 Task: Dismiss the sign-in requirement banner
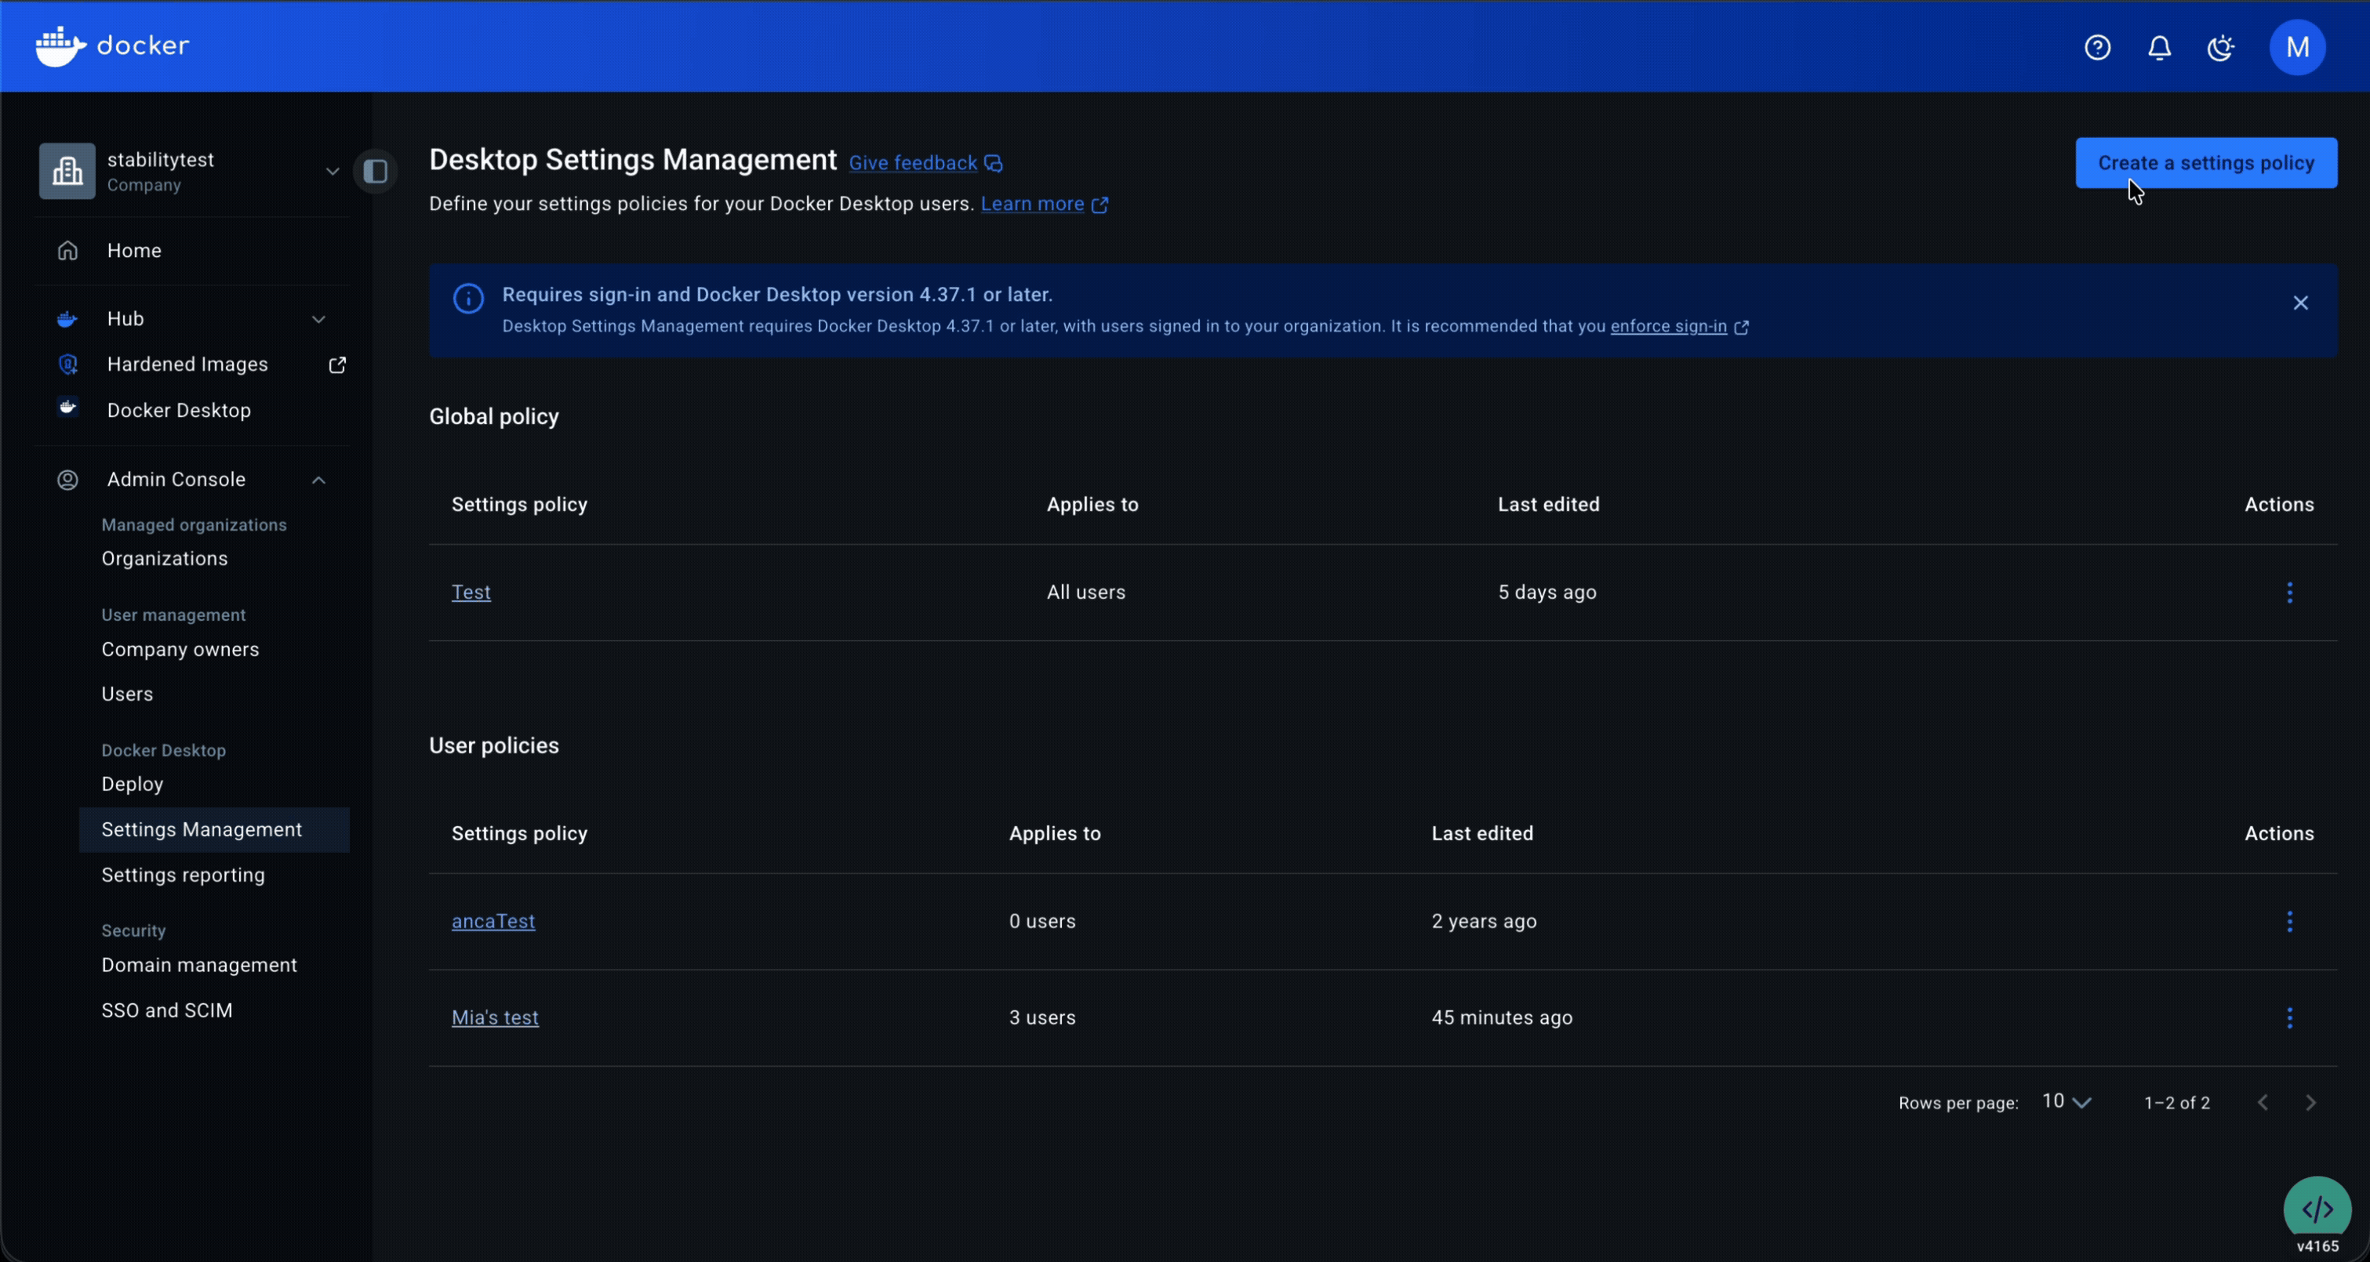click(2301, 303)
